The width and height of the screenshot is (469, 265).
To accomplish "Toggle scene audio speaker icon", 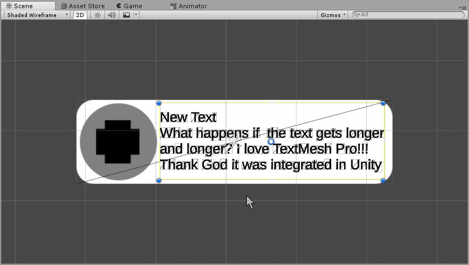I will point(112,15).
